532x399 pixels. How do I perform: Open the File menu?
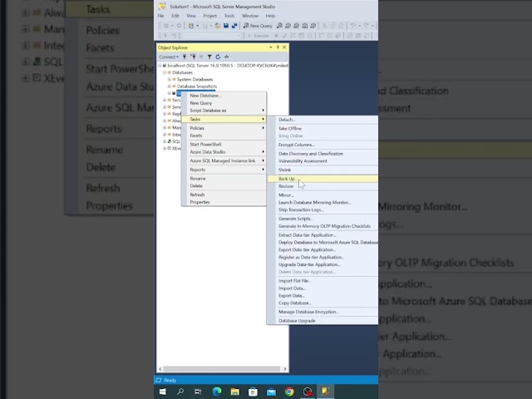[160, 16]
